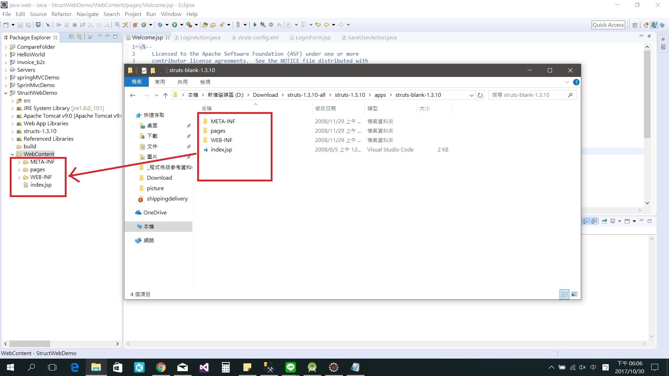The height and width of the screenshot is (376, 669).
Task: Open Visual Studio Code from the taskbar
Action: click(x=204, y=367)
